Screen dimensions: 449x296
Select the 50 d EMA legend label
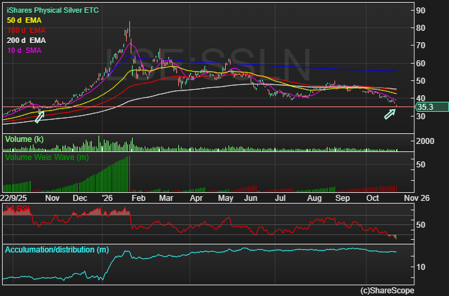click(x=24, y=20)
